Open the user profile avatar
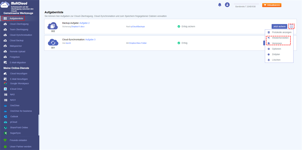Viewport: 302px width, 150px height. 227,5
